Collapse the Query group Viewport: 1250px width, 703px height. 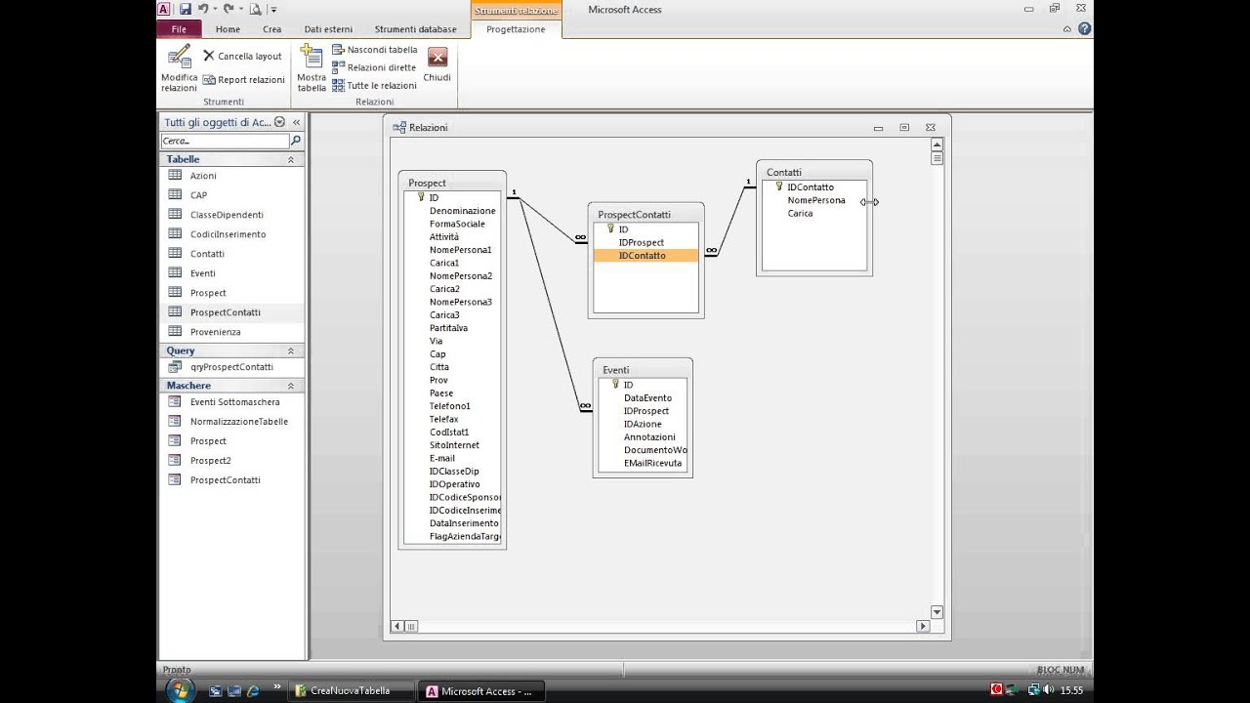290,351
